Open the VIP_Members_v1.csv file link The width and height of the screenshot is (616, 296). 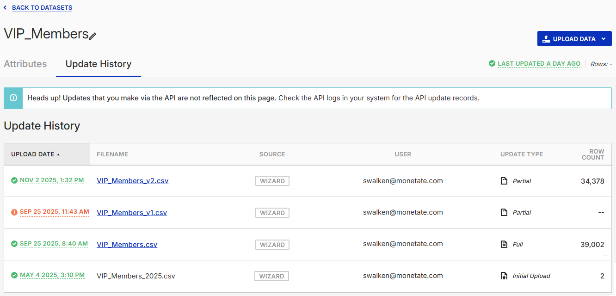point(132,213)
